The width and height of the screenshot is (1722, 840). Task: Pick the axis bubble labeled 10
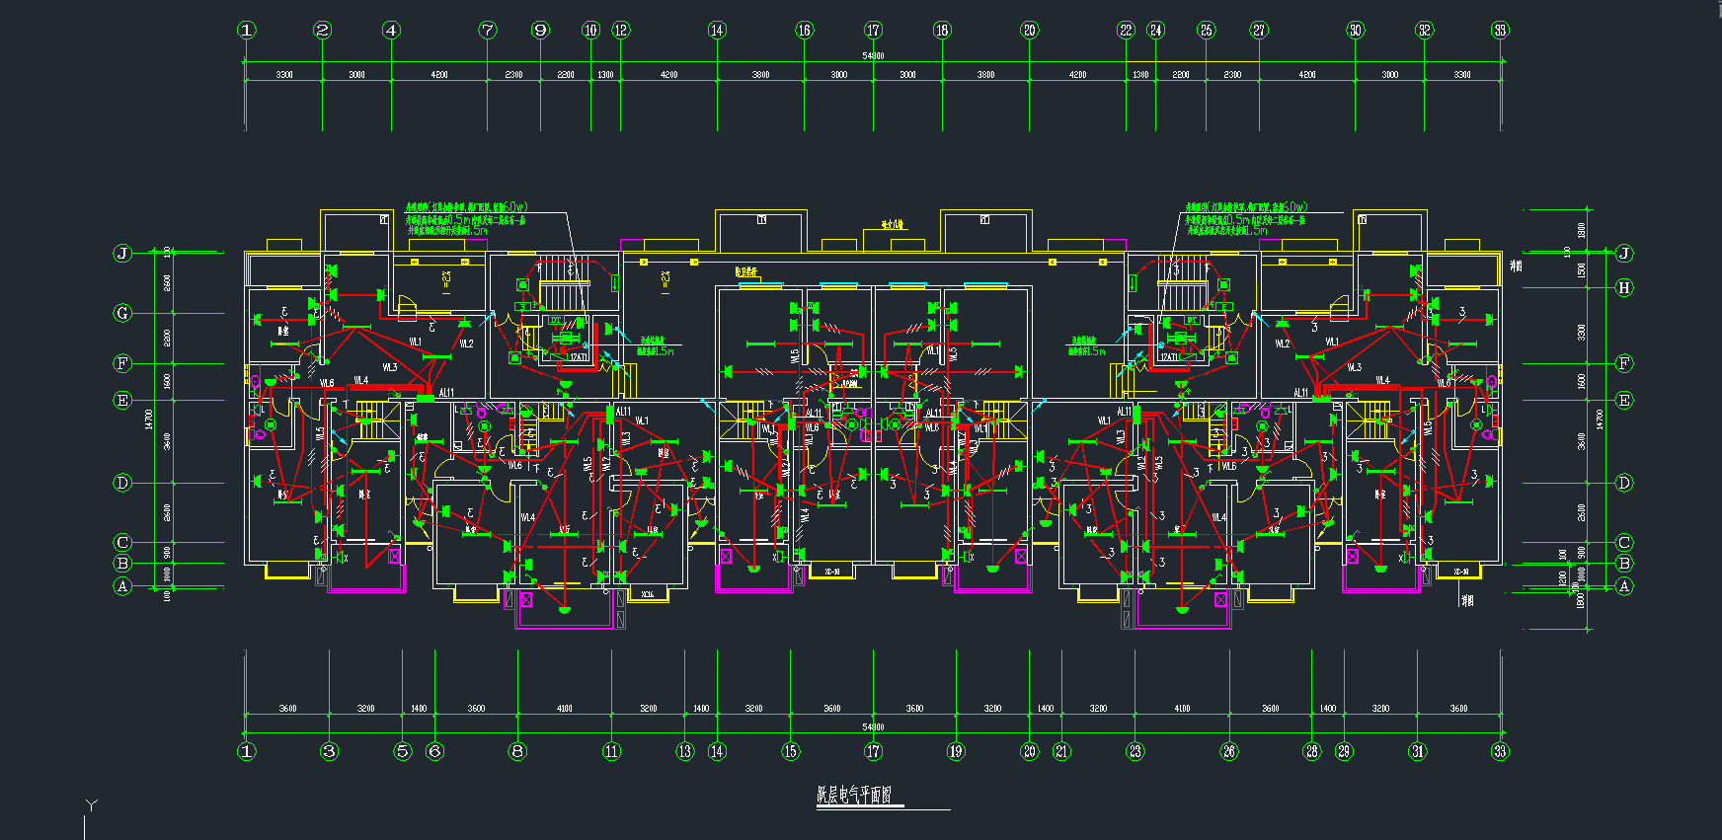pos(590,30)
